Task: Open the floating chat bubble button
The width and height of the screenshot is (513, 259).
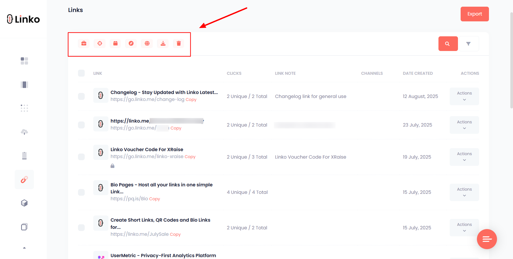Action: tap(487, 239)
